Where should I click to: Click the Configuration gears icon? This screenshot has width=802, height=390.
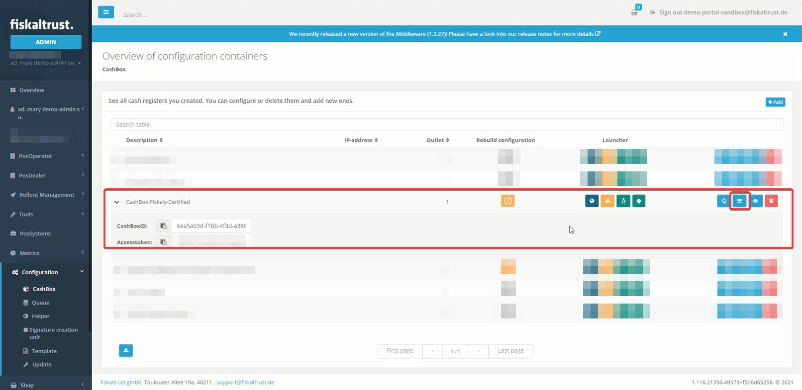[x=15, y=272]
